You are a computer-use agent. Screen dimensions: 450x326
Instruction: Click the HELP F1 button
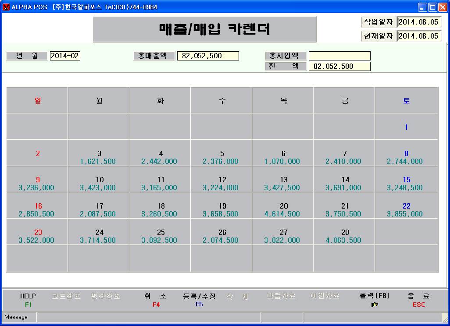[x=28, y=300]
